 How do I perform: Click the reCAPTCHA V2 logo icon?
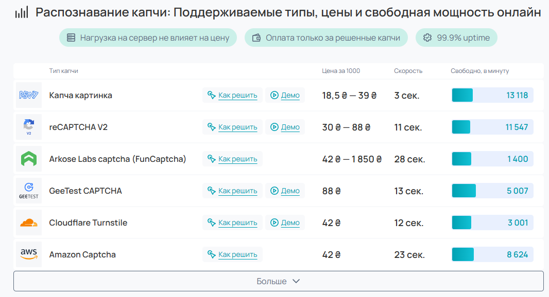[29, 127]
